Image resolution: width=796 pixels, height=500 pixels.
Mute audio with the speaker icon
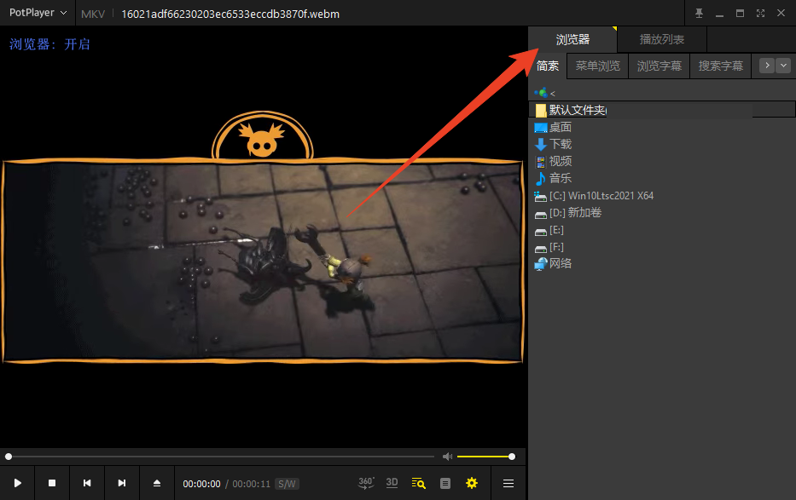pos(447,457)
